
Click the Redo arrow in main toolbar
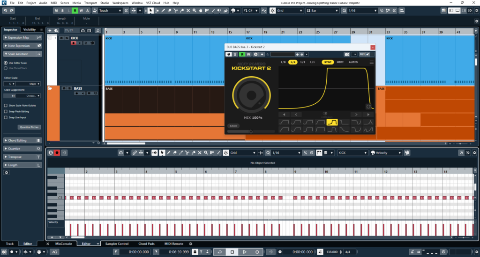[12, 10]
